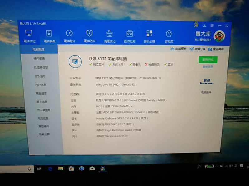Click the 8 GB DDR4 2666MHz memory value
The height and width of the screenshot is (186, 249).
pyautogui.click(x=115, y=106)
